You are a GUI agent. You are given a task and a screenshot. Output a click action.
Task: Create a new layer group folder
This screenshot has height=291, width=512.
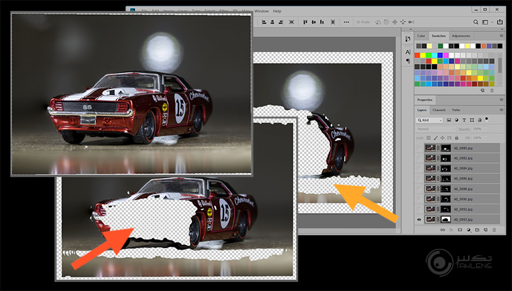[477, 230]
